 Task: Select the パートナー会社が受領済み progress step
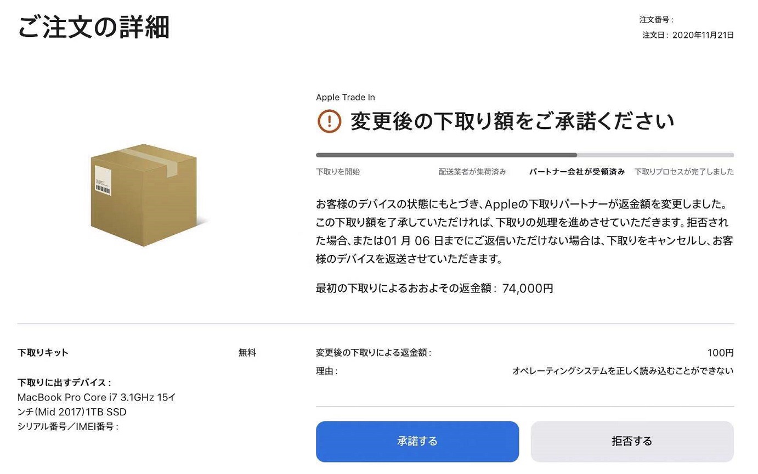(x=576, y=172)
